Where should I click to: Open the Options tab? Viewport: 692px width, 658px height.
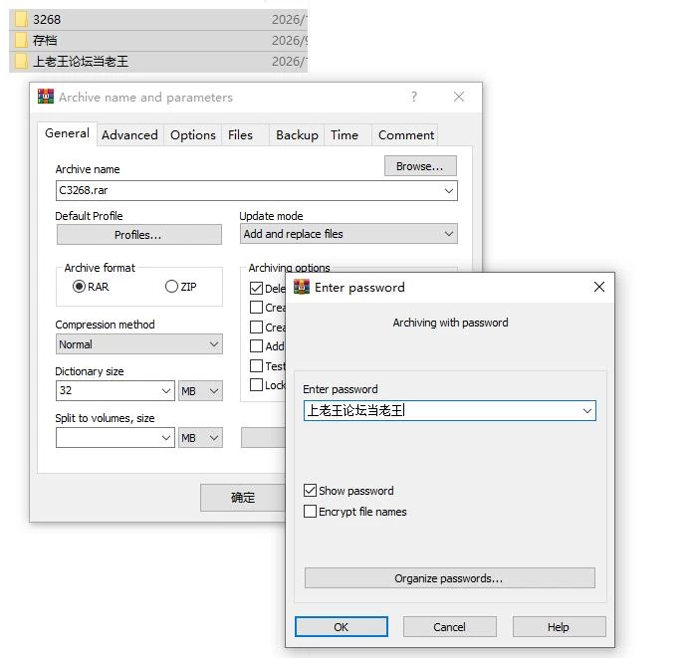pyautogui.click(x=193, y=135)
